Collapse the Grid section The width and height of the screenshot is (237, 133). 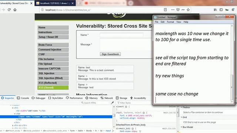click(x=181, y=117)
